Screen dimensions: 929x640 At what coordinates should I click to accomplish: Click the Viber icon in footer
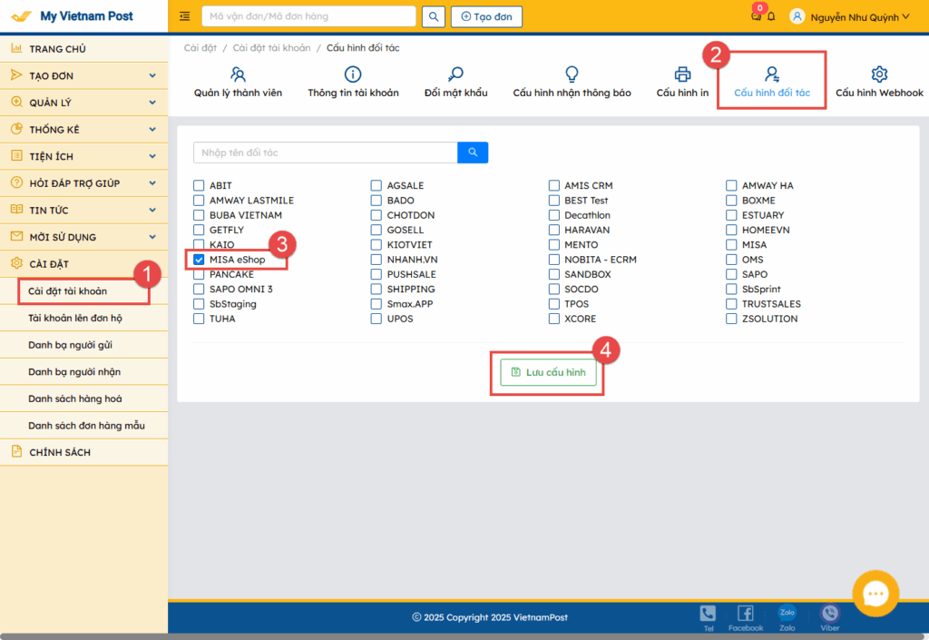pos(829,614)
